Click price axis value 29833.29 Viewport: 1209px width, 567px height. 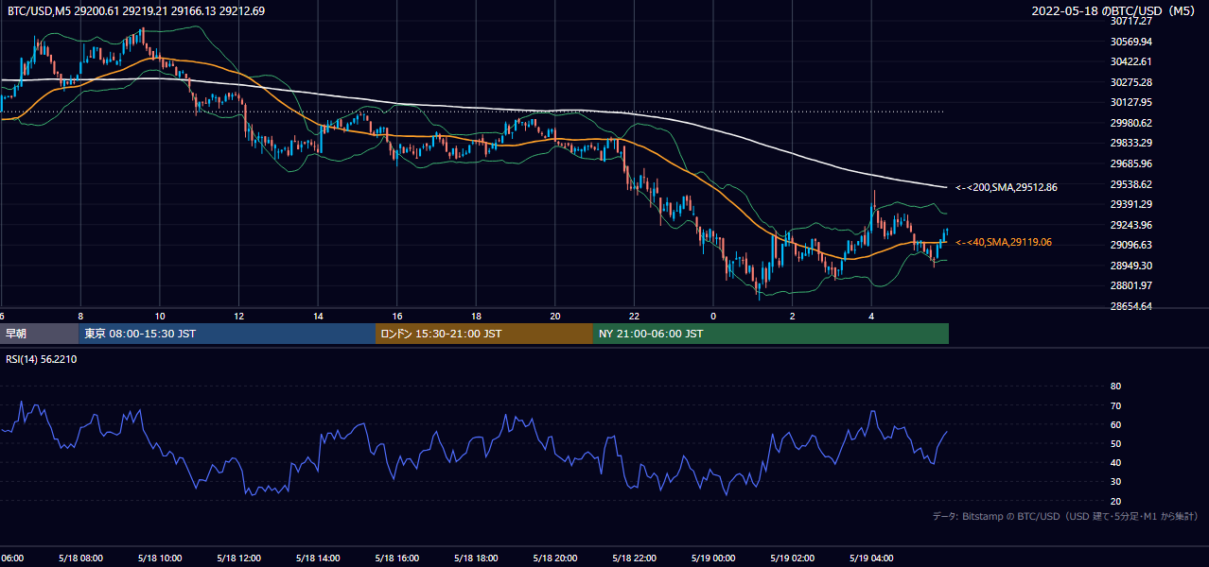[1131, 143]
